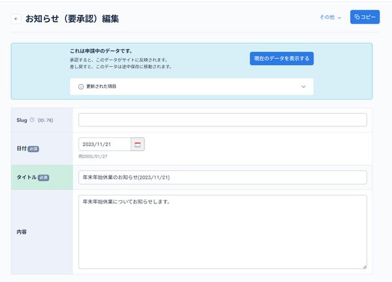Click the Slug help icon
This screenshot has width=392, height=282.
[32, 120]
